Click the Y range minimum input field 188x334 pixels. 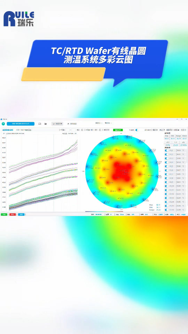click(x=68, y=130)
